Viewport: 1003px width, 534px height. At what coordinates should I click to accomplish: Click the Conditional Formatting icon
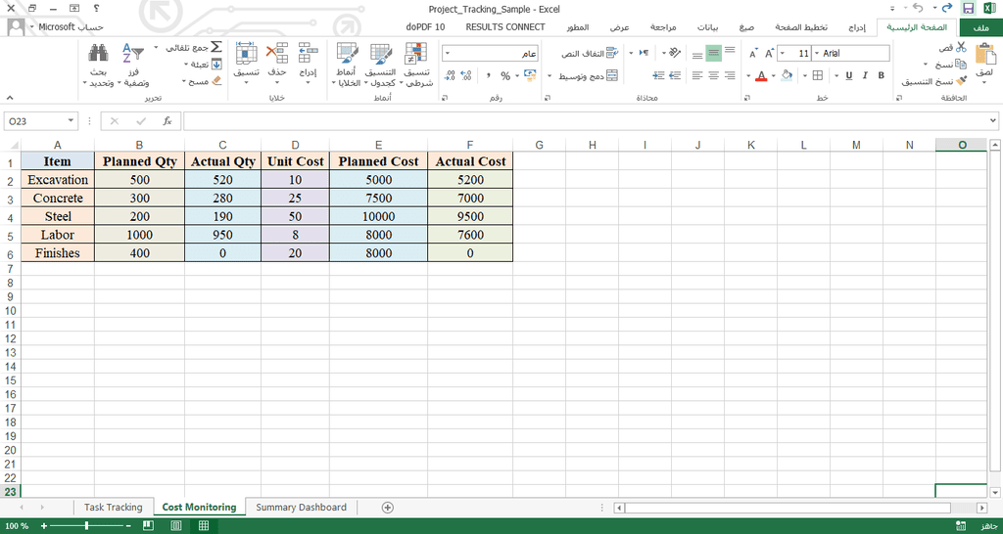coord(415,55)
